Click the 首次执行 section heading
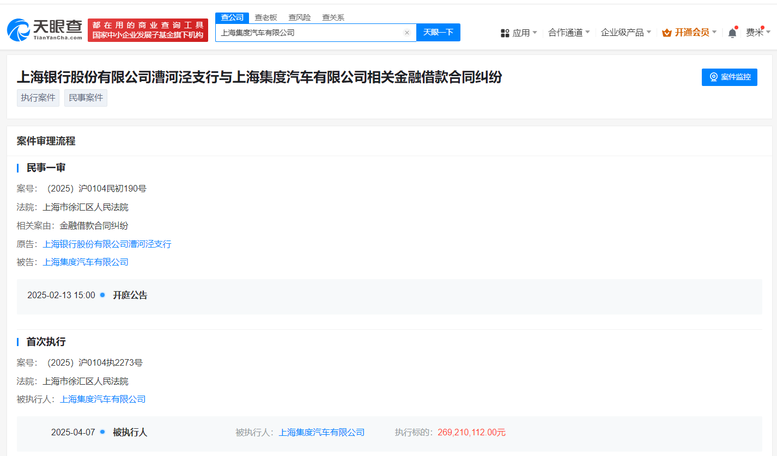Image resolution: width=777 pixels, height=456 pixels. point(46,342)
